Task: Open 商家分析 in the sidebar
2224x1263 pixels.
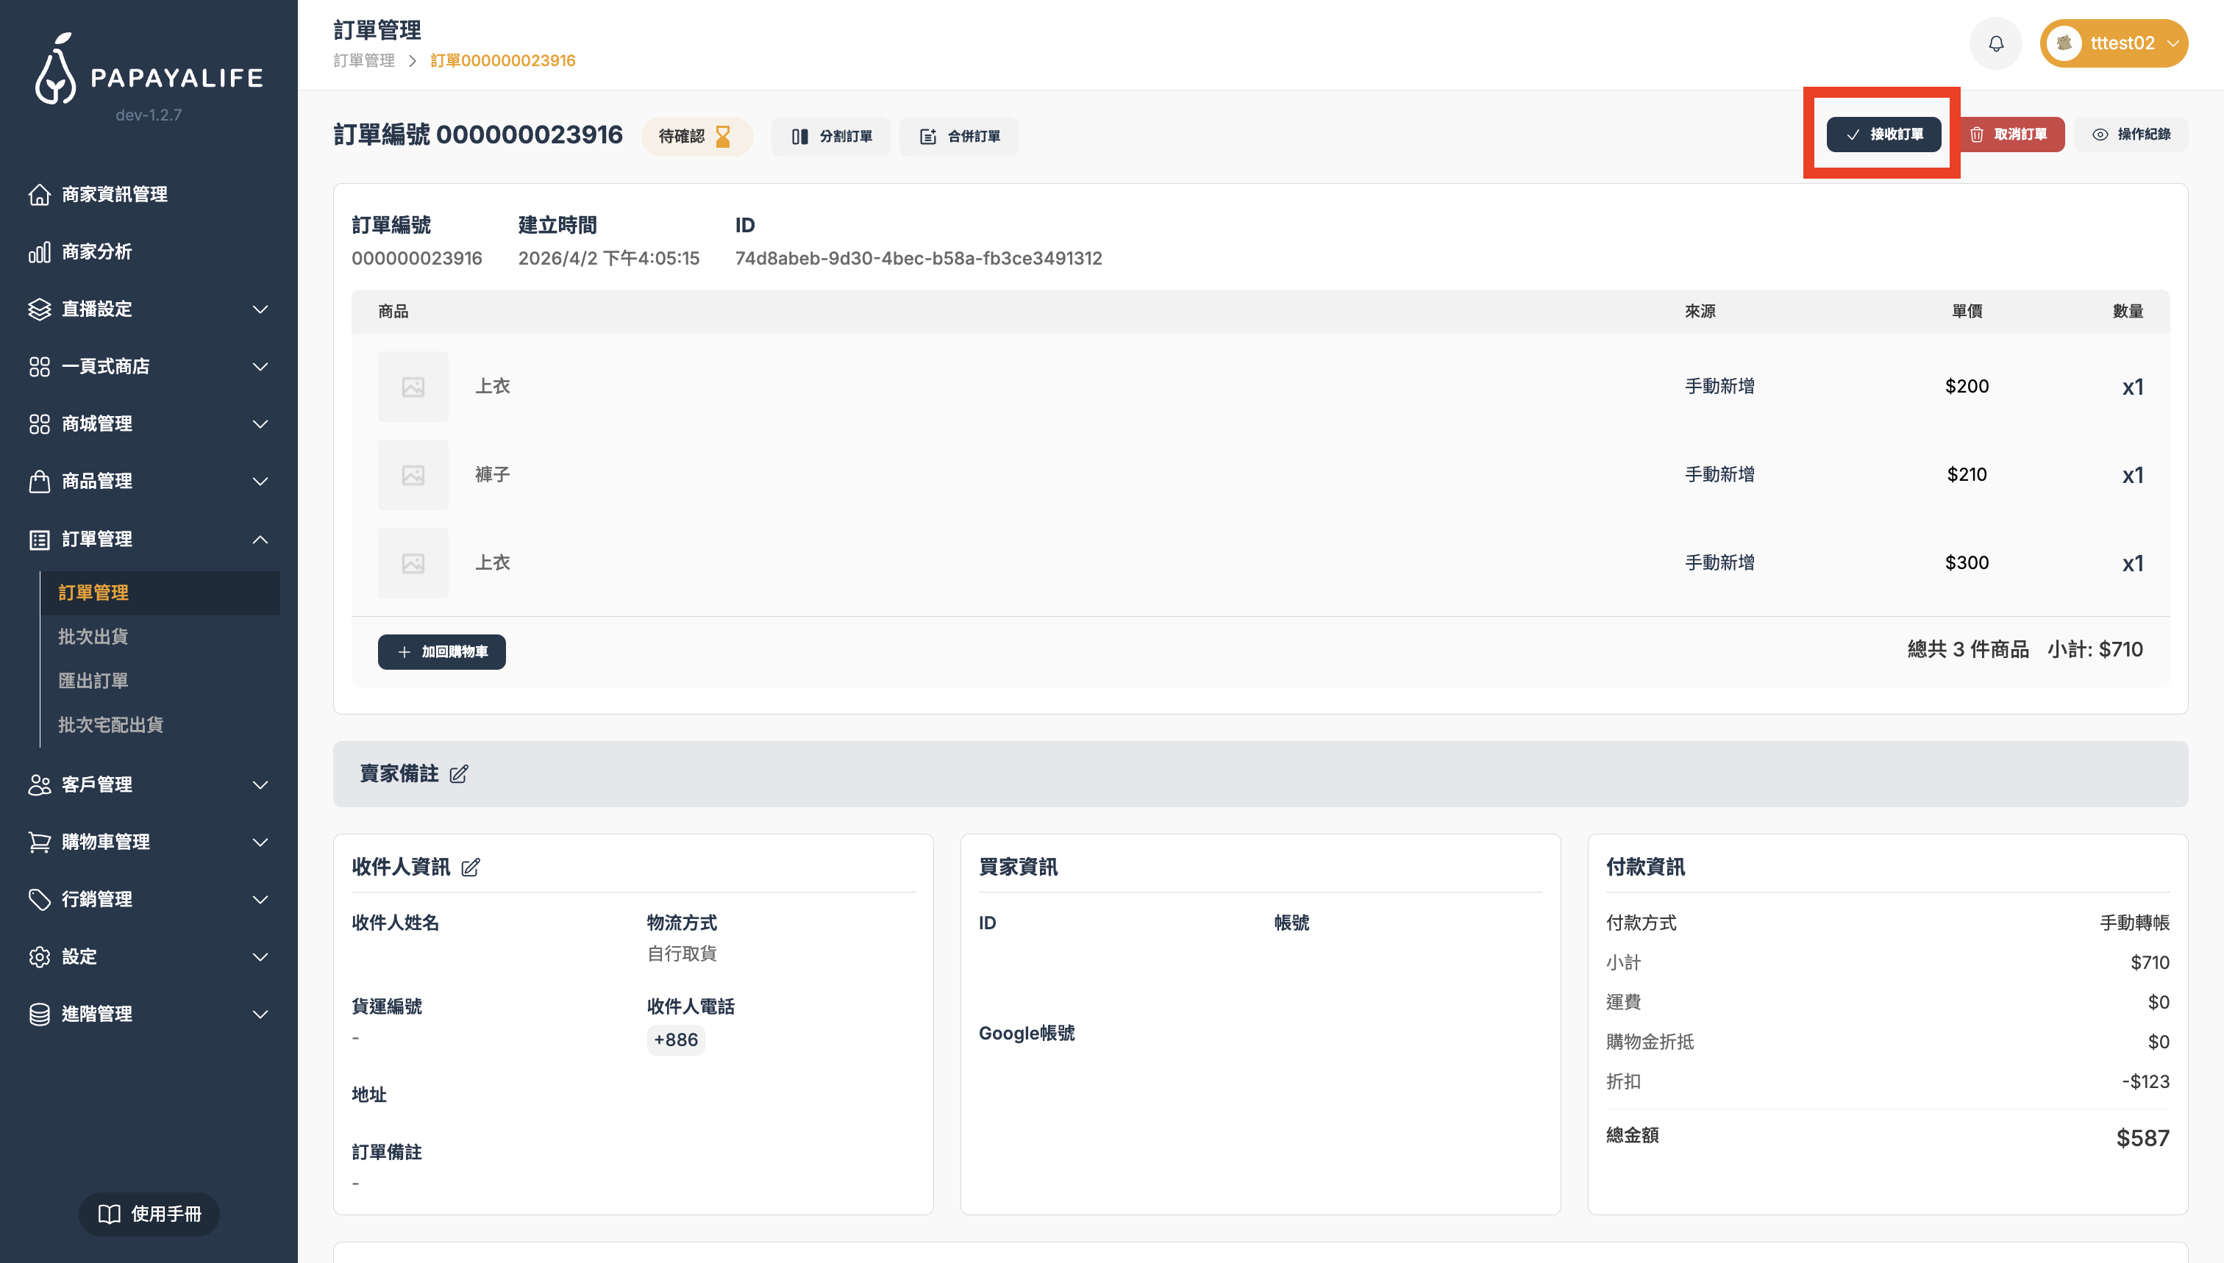Action: (x=96, y=251)
